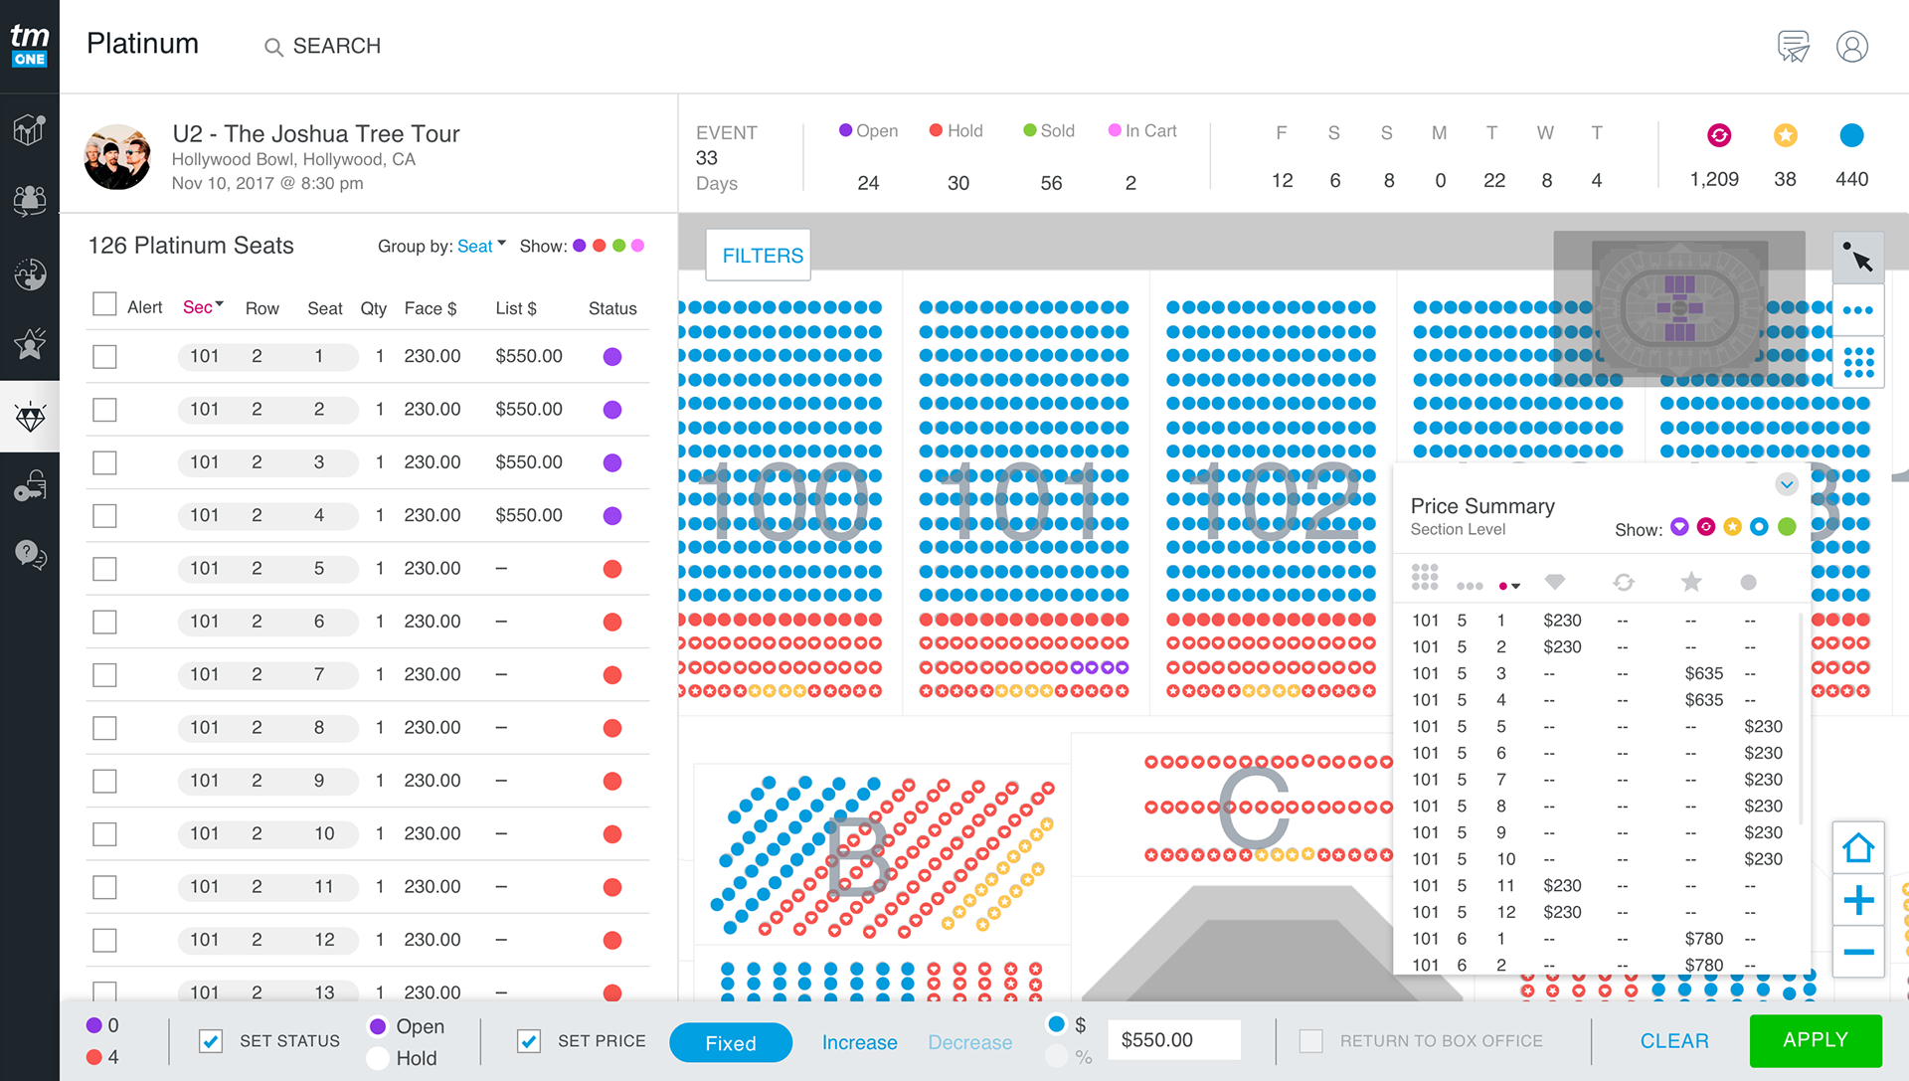Open the pie chart analytics sidebar icon
This screenshot has width=1909, height=1081.
coord(30,273)
